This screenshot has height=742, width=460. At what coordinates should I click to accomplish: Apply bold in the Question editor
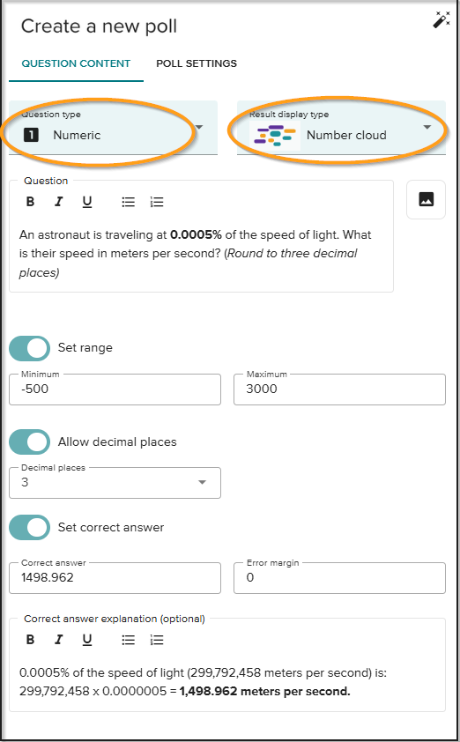30,202
